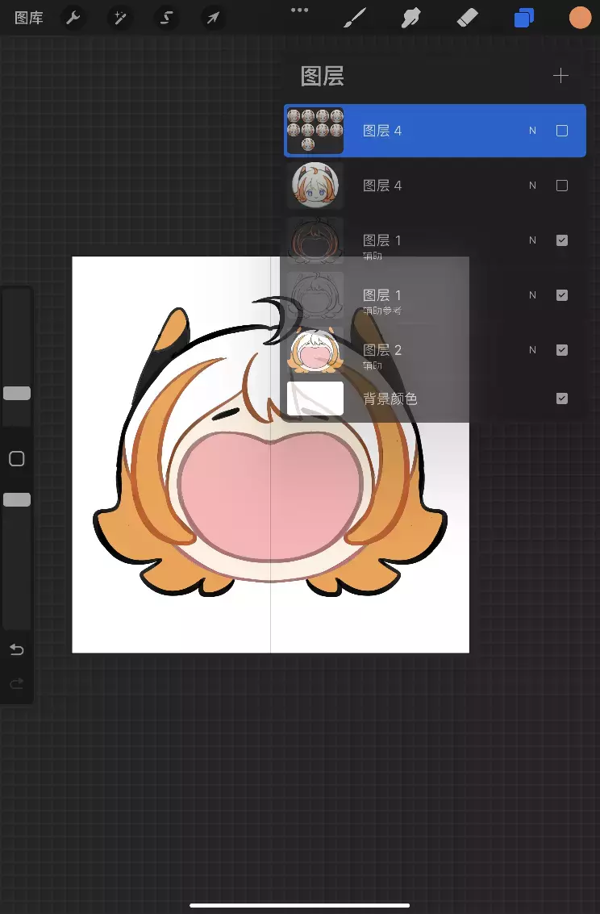Activate the Selection S-shaped tool
Screen dimensions: 600x914
pos(167,18)
